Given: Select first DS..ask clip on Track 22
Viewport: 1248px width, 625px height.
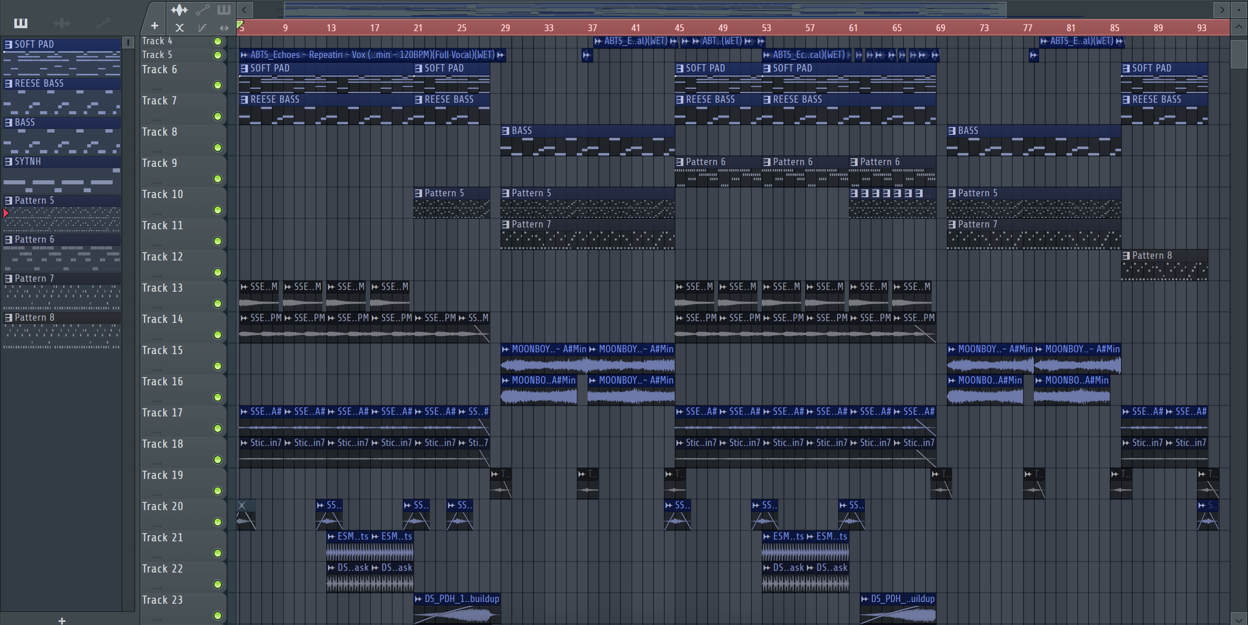Looking at the screenshot, I should (x=348, y=577).
